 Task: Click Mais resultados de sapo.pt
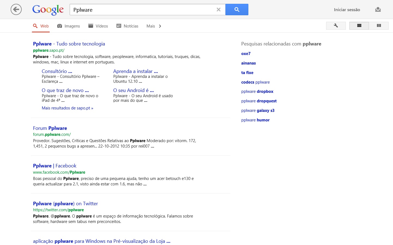[x=67, y=108]
